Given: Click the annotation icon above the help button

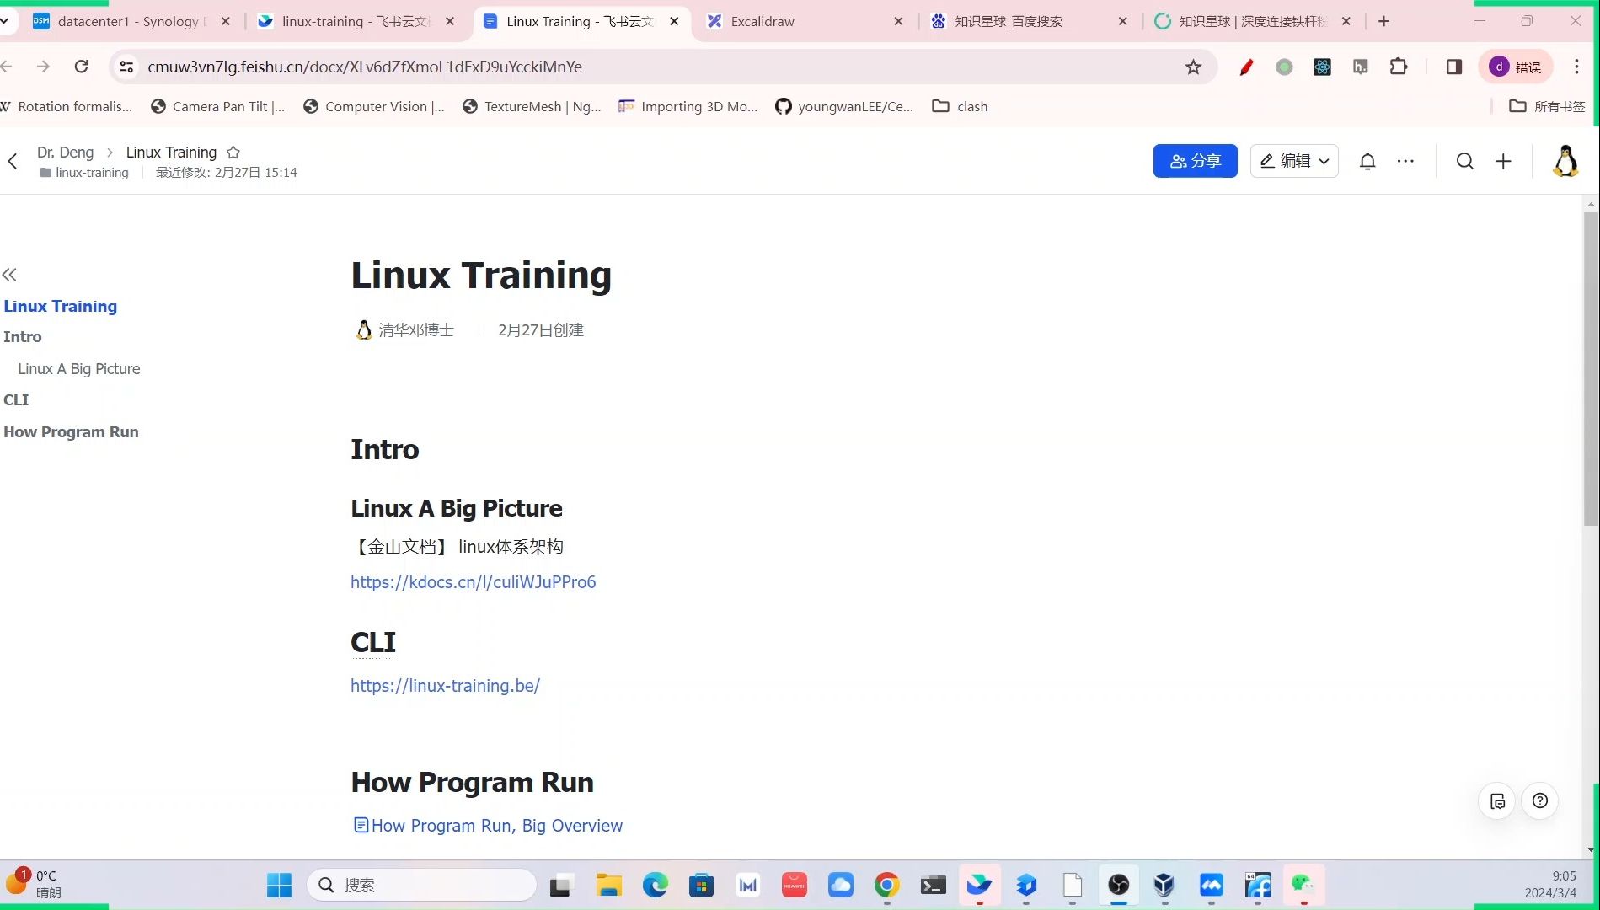Looking at the screenshot, I should pos(1496,800).
